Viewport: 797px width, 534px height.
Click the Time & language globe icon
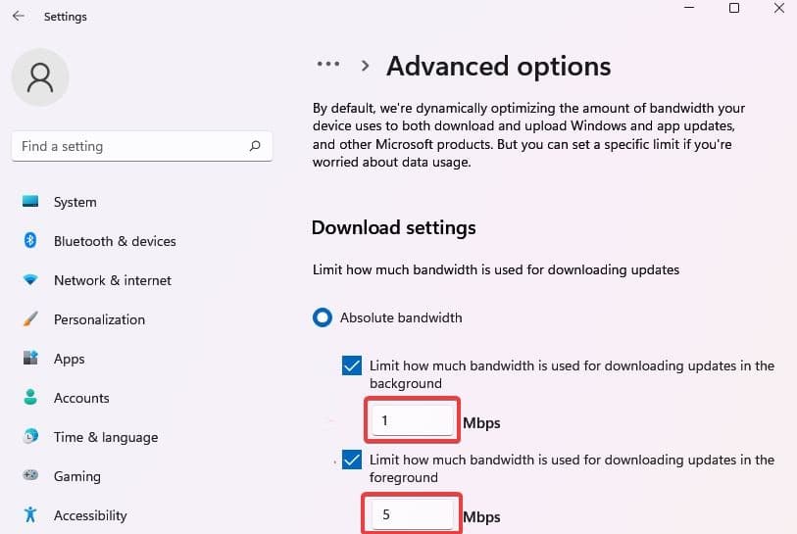click(x=30, y=437)
